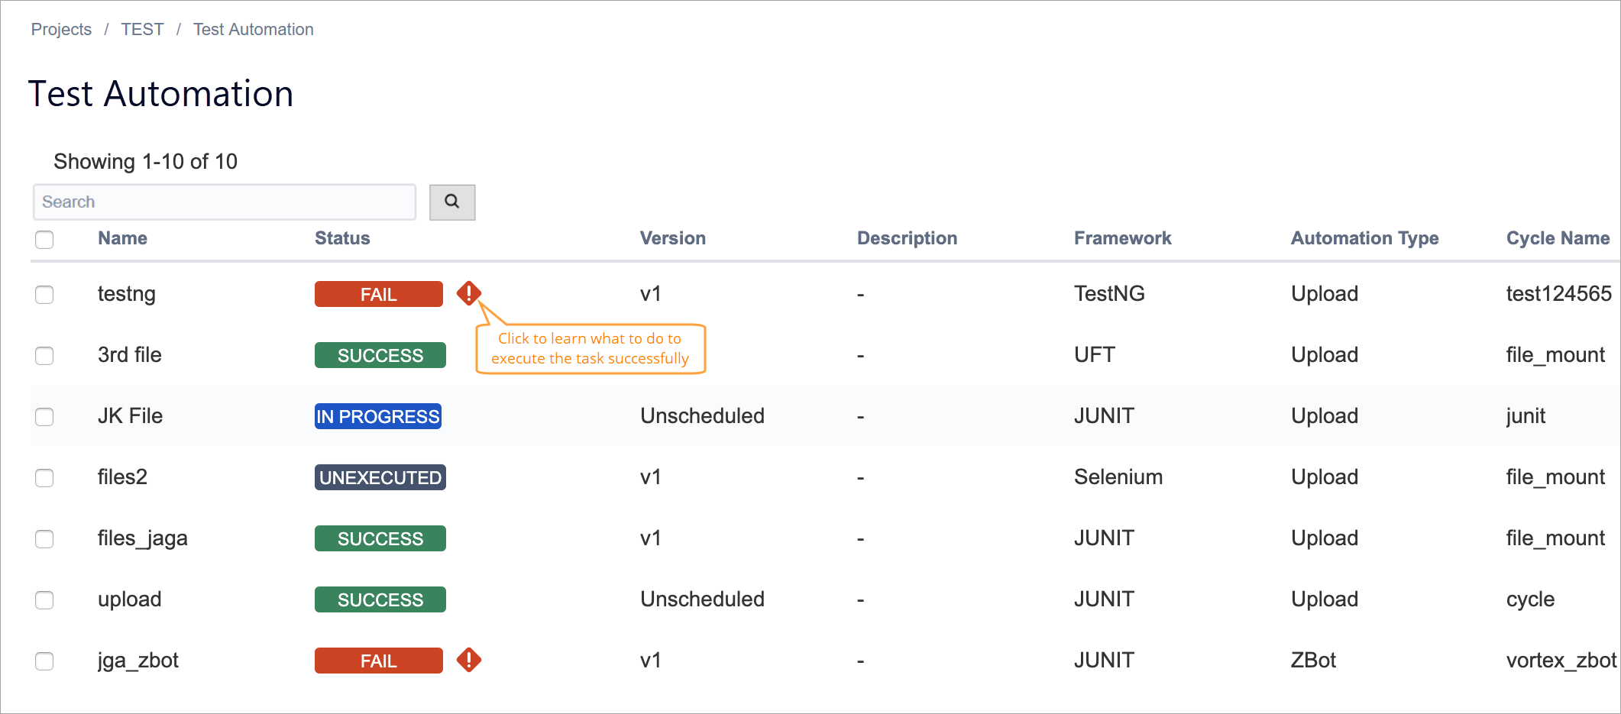Open the Projects breadcrumb link
The width and height of the screenshot is (1621, 714).
coord(61,29)
